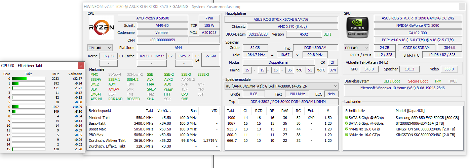This screenshot has height=168, width=470.
Task: Click the ASUS ROG STRIX RTX 3090 GAMING OC field
Action: [418, 18]
